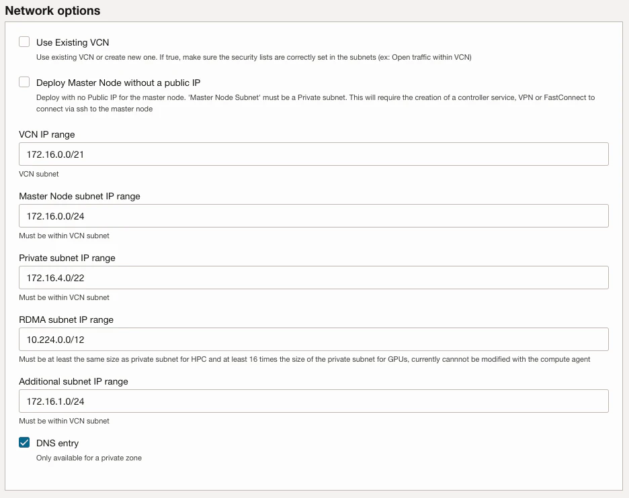
Task: Click the "Only available for a private zone" hint
Action: [x=89, y=458]
